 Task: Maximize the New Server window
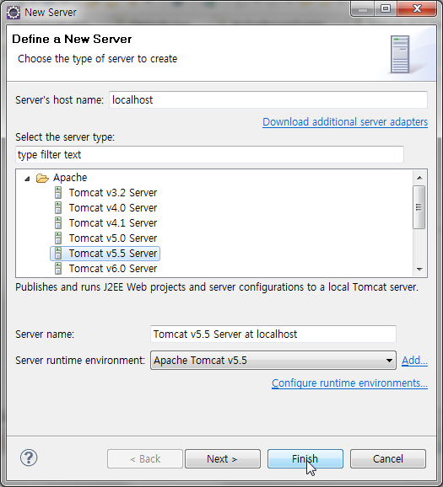point(386,8)
